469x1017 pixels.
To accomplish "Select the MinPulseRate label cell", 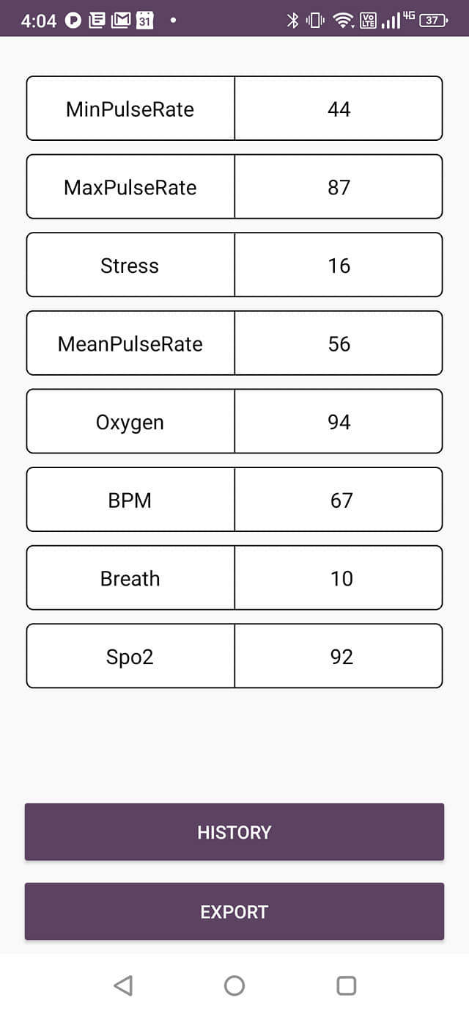I will [x=130, y=109].
